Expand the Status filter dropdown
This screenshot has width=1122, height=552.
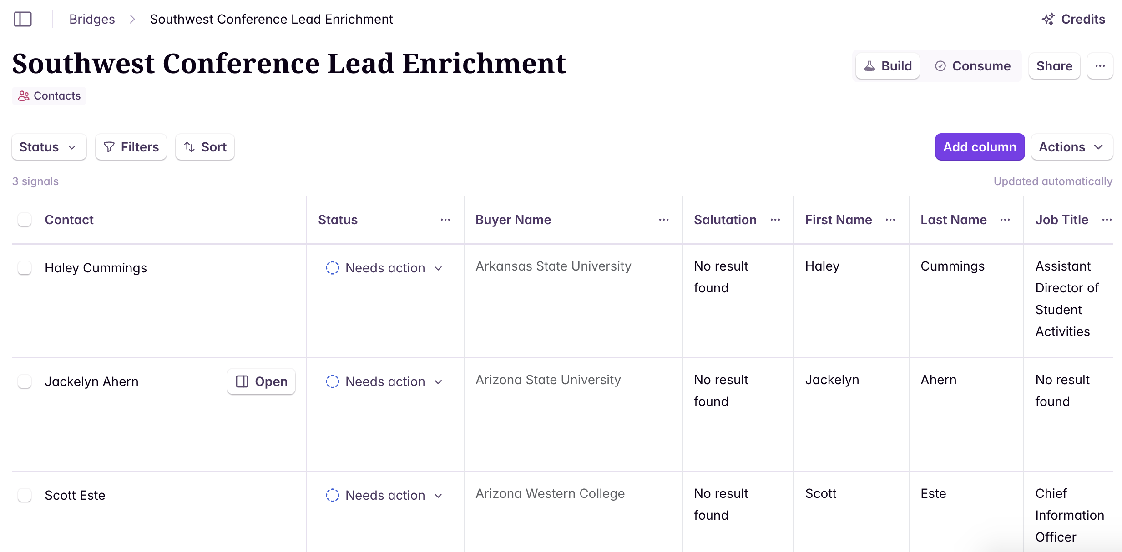(x=49, y=147)
